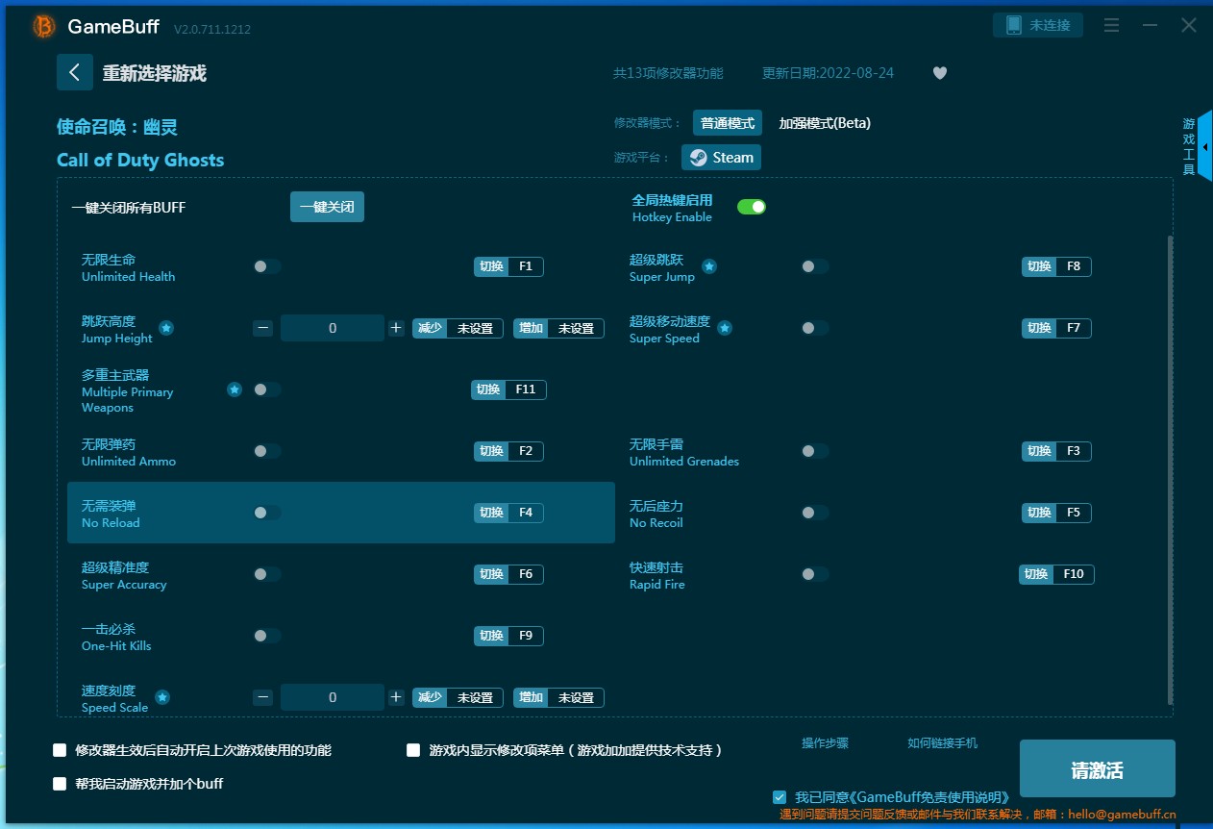This screenshot has height=829, width=1213.
Task: Check launch game and add buff option
Action: tap(60, 784)
